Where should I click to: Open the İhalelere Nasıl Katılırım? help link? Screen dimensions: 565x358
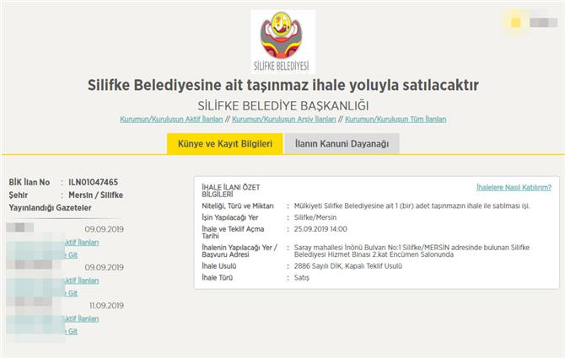point(514,187)
